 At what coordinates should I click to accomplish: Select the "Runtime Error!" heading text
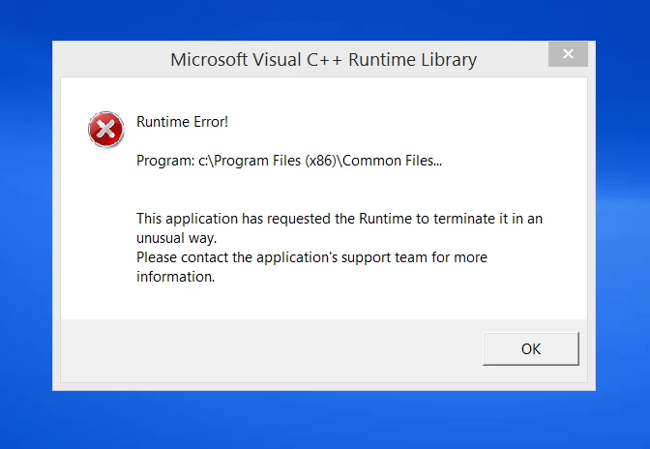coord(183,122)
